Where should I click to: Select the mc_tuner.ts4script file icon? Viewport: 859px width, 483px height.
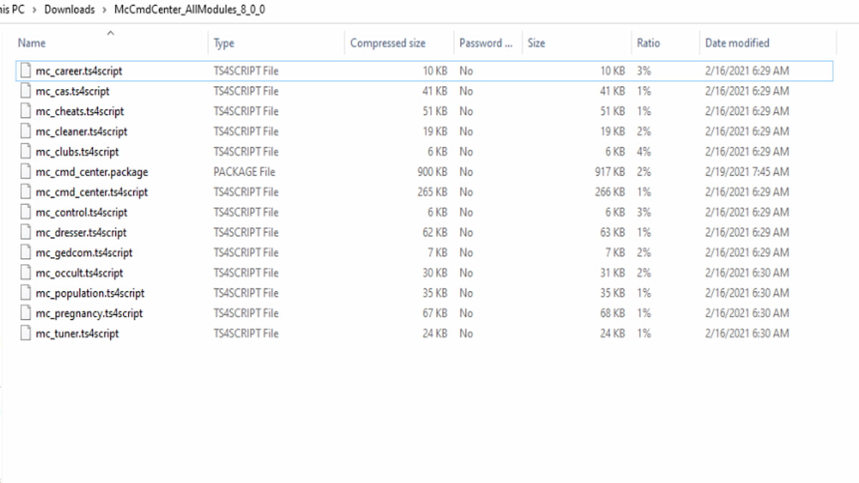[x=26, y=333]
